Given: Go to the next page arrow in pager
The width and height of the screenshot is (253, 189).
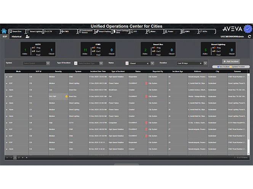Looking at the screenshot, I should 22,157.
